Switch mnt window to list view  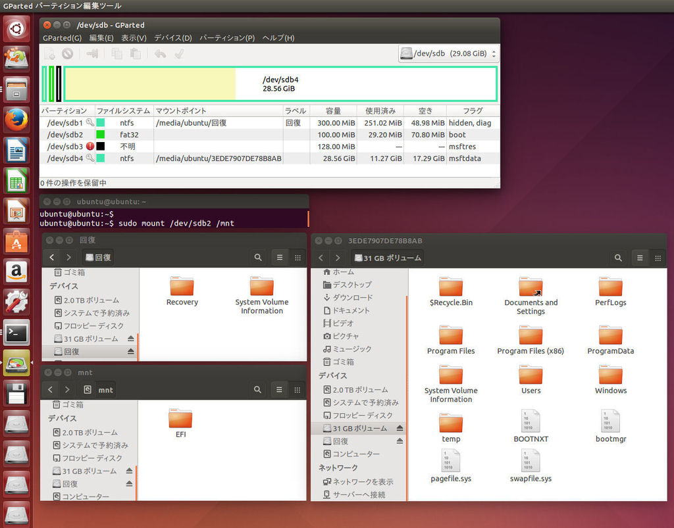[x=279, y=389]
